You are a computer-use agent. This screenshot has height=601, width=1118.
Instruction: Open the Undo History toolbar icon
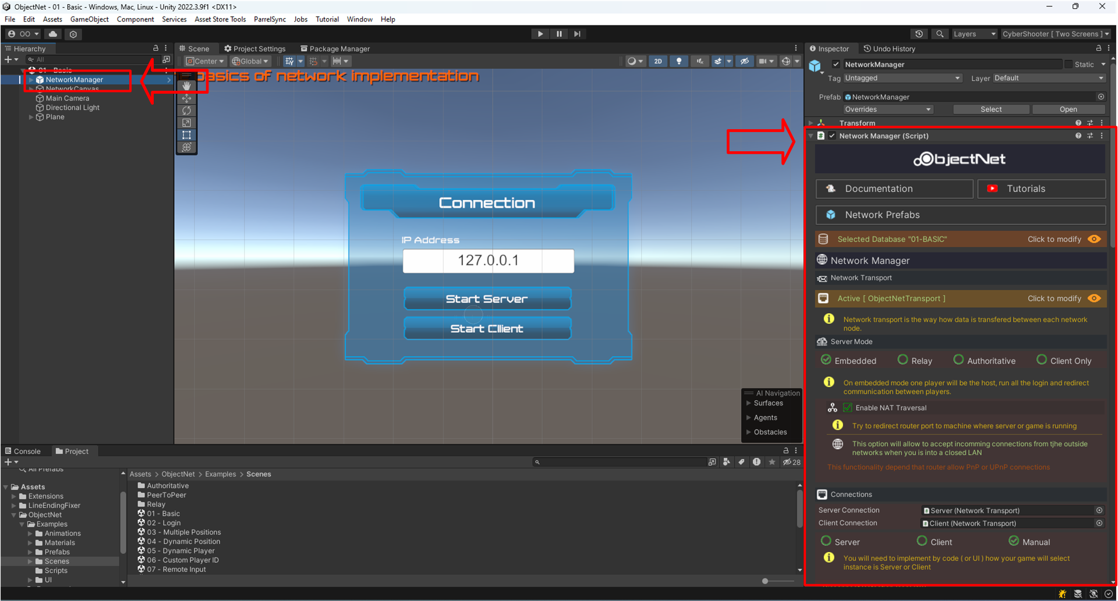tap(919, 34)
